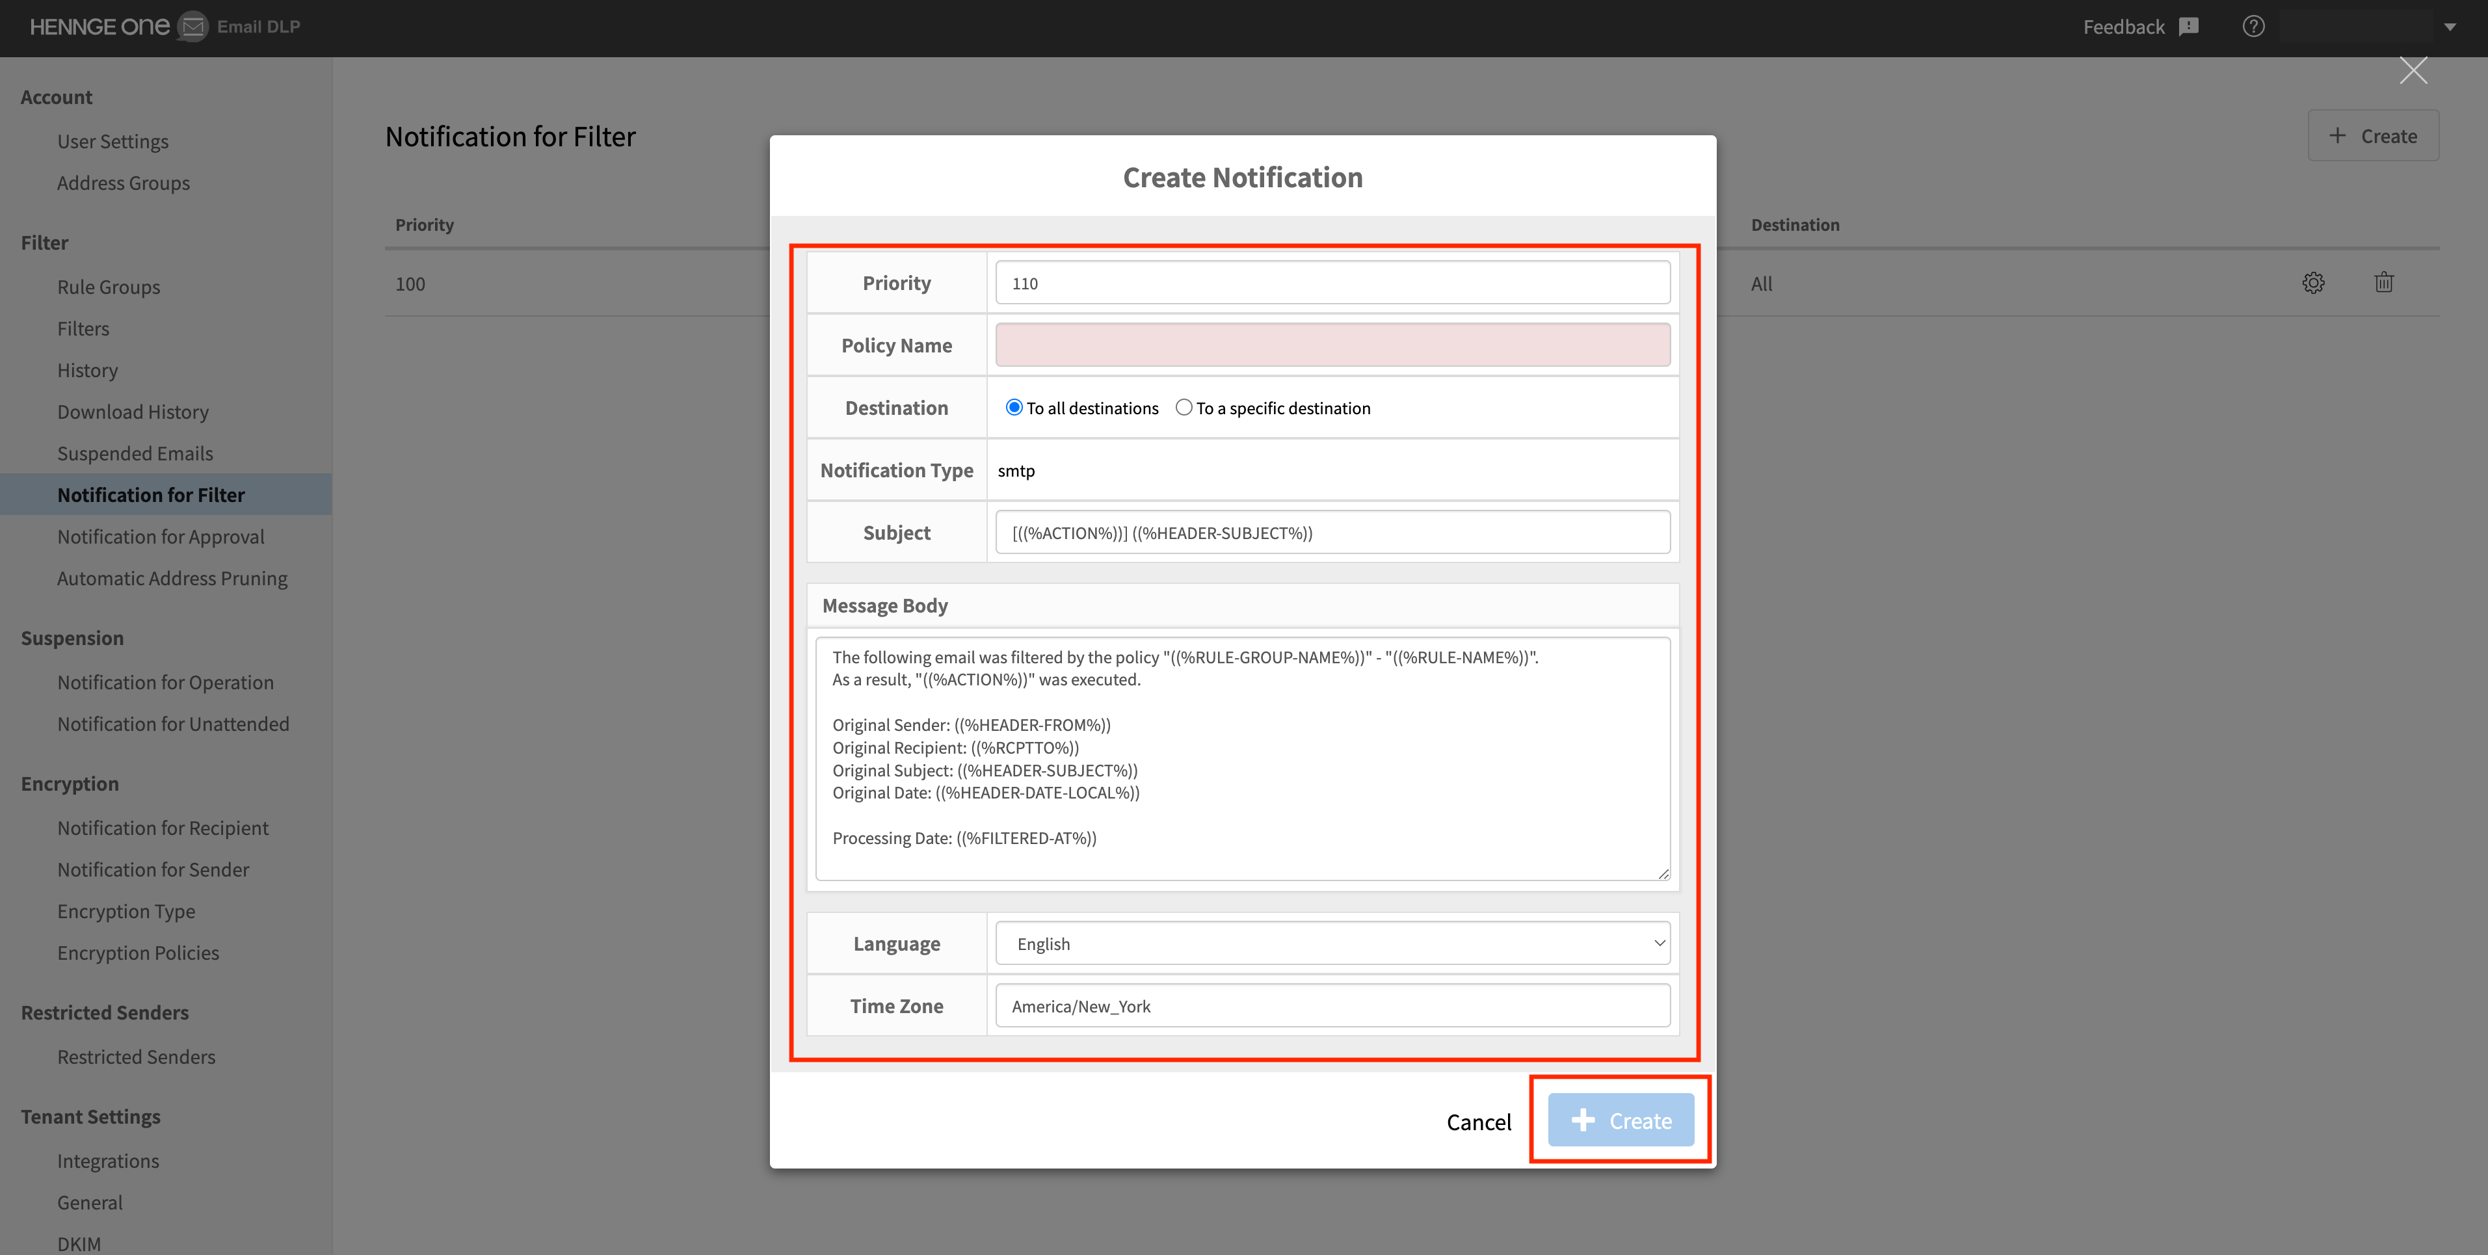Viewport: 2488px width, 1255px height.
Task: Click the Priority column header
Action: (424, 224)
